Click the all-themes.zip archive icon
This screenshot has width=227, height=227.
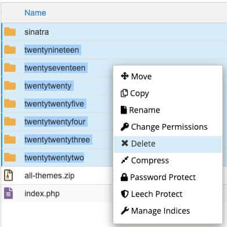pos(9,175)
